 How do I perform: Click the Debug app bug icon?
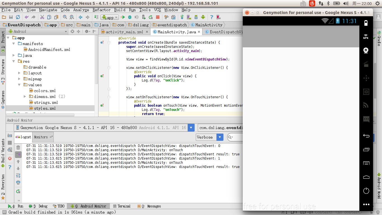(x=130, y=17)
